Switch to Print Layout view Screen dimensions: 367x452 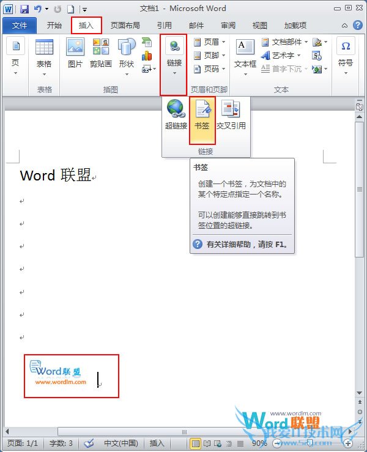pos(196,443)
